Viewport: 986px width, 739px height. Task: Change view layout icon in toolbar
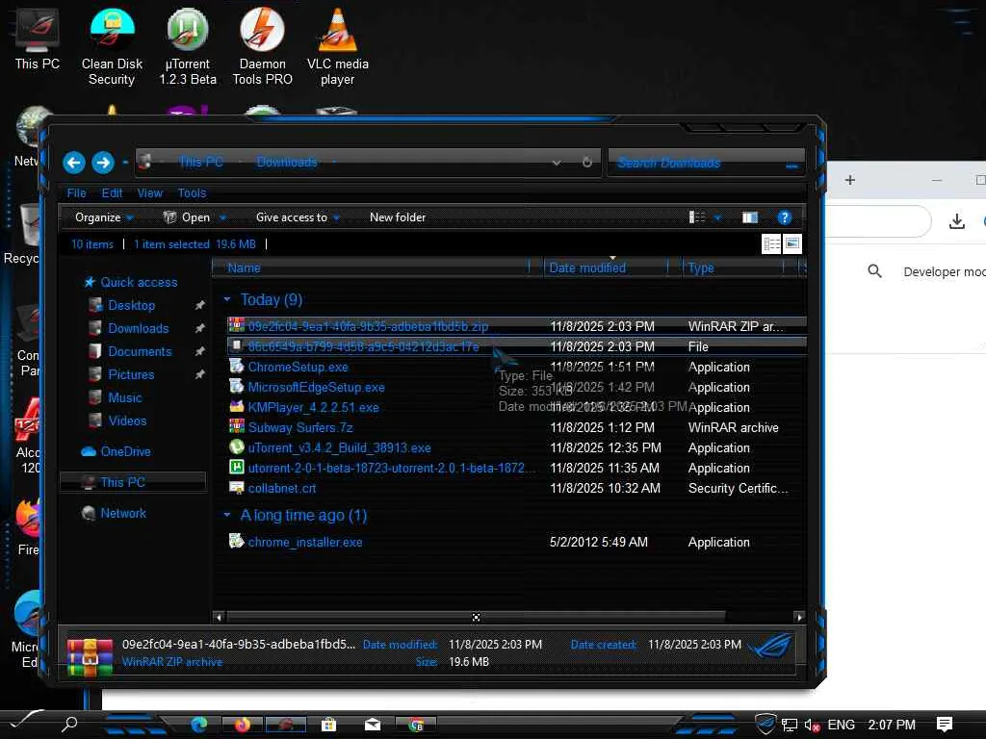click(697, 217)
